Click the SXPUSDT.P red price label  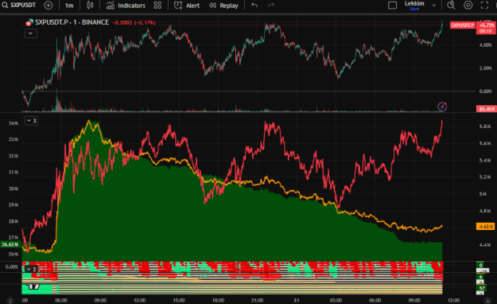[463, 25]
